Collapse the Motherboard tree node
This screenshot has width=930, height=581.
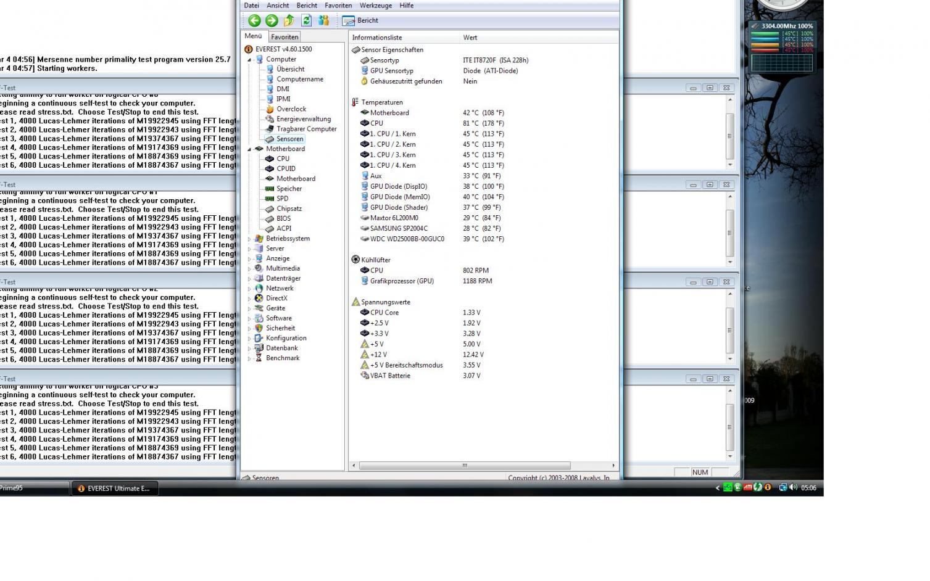pyautogui.click(x=249, y=149)
